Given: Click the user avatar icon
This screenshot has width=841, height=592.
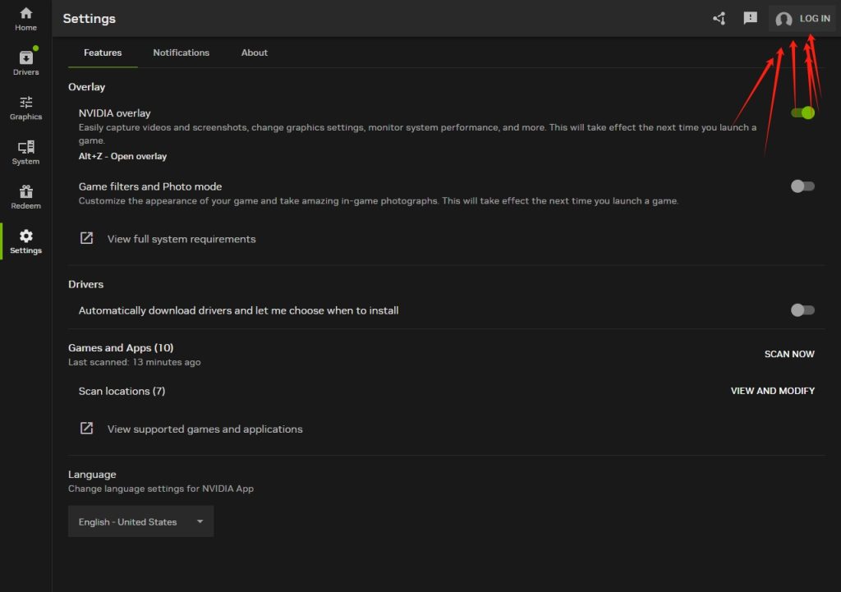Looking at the screenshot, I should (784, 20).
